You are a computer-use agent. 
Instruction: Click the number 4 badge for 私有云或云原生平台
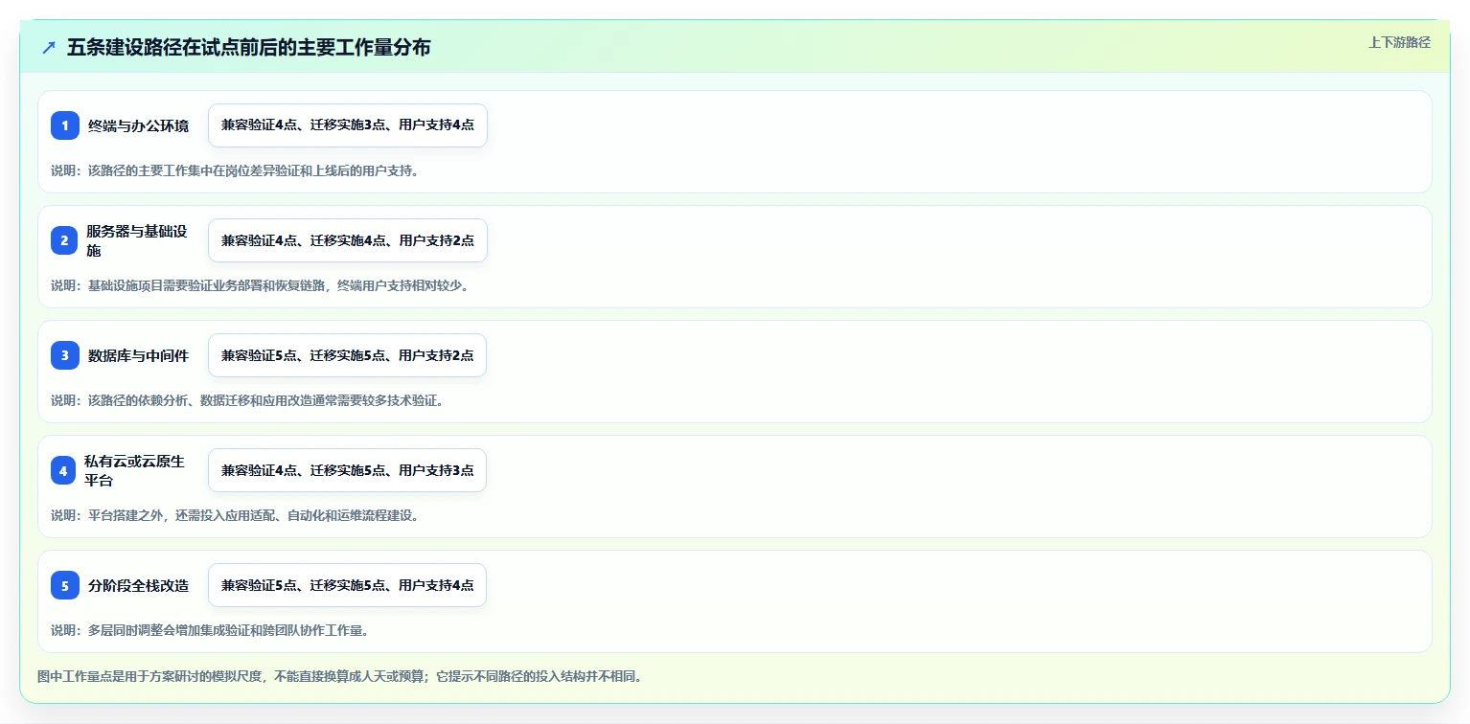pyautogui.click(x=63, y=470)
